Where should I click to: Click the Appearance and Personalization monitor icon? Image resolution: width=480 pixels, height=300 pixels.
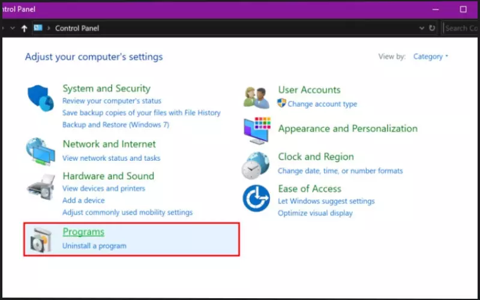[x=256, y=130]
